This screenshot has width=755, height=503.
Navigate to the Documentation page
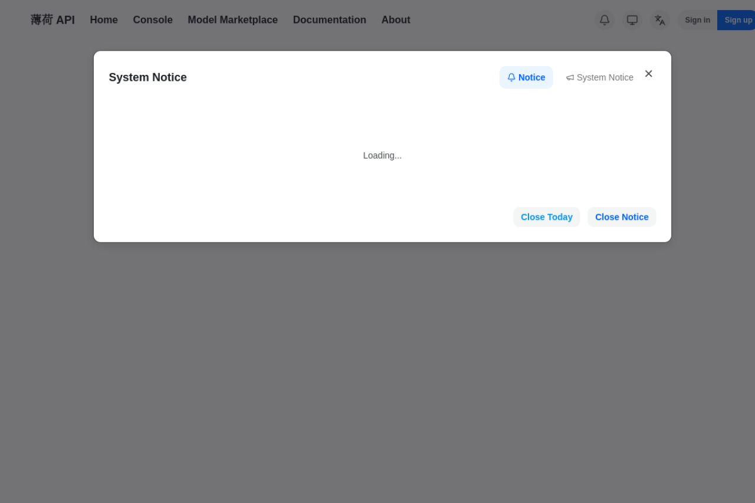point(329,20)
